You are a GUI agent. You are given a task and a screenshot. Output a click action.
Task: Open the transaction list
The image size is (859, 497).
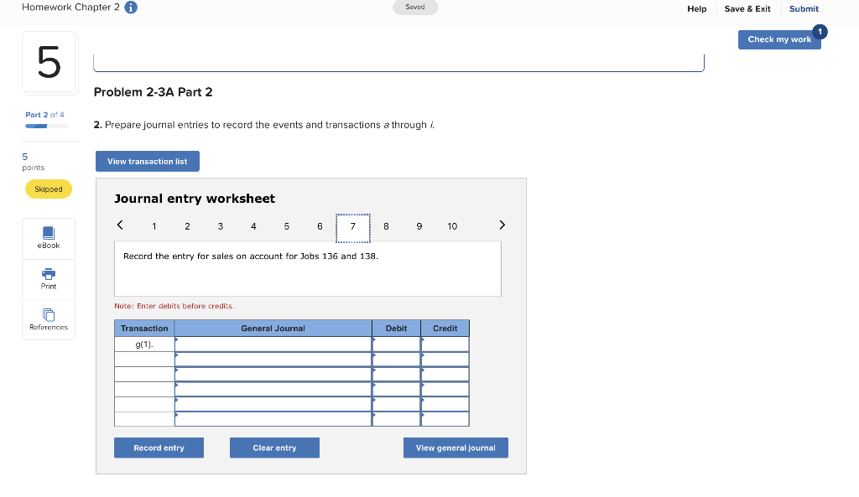tap(148, 161)
